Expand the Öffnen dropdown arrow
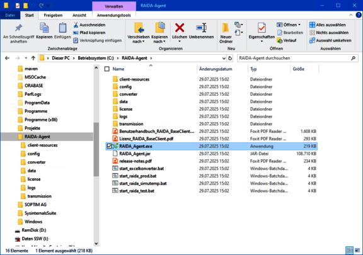The image size is (363, 255). [x=299, y=25]
